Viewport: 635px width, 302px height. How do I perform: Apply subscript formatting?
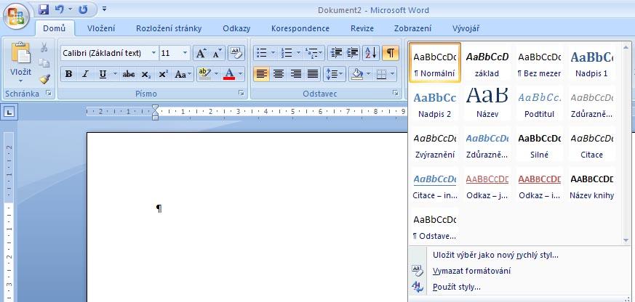[145, 74]
